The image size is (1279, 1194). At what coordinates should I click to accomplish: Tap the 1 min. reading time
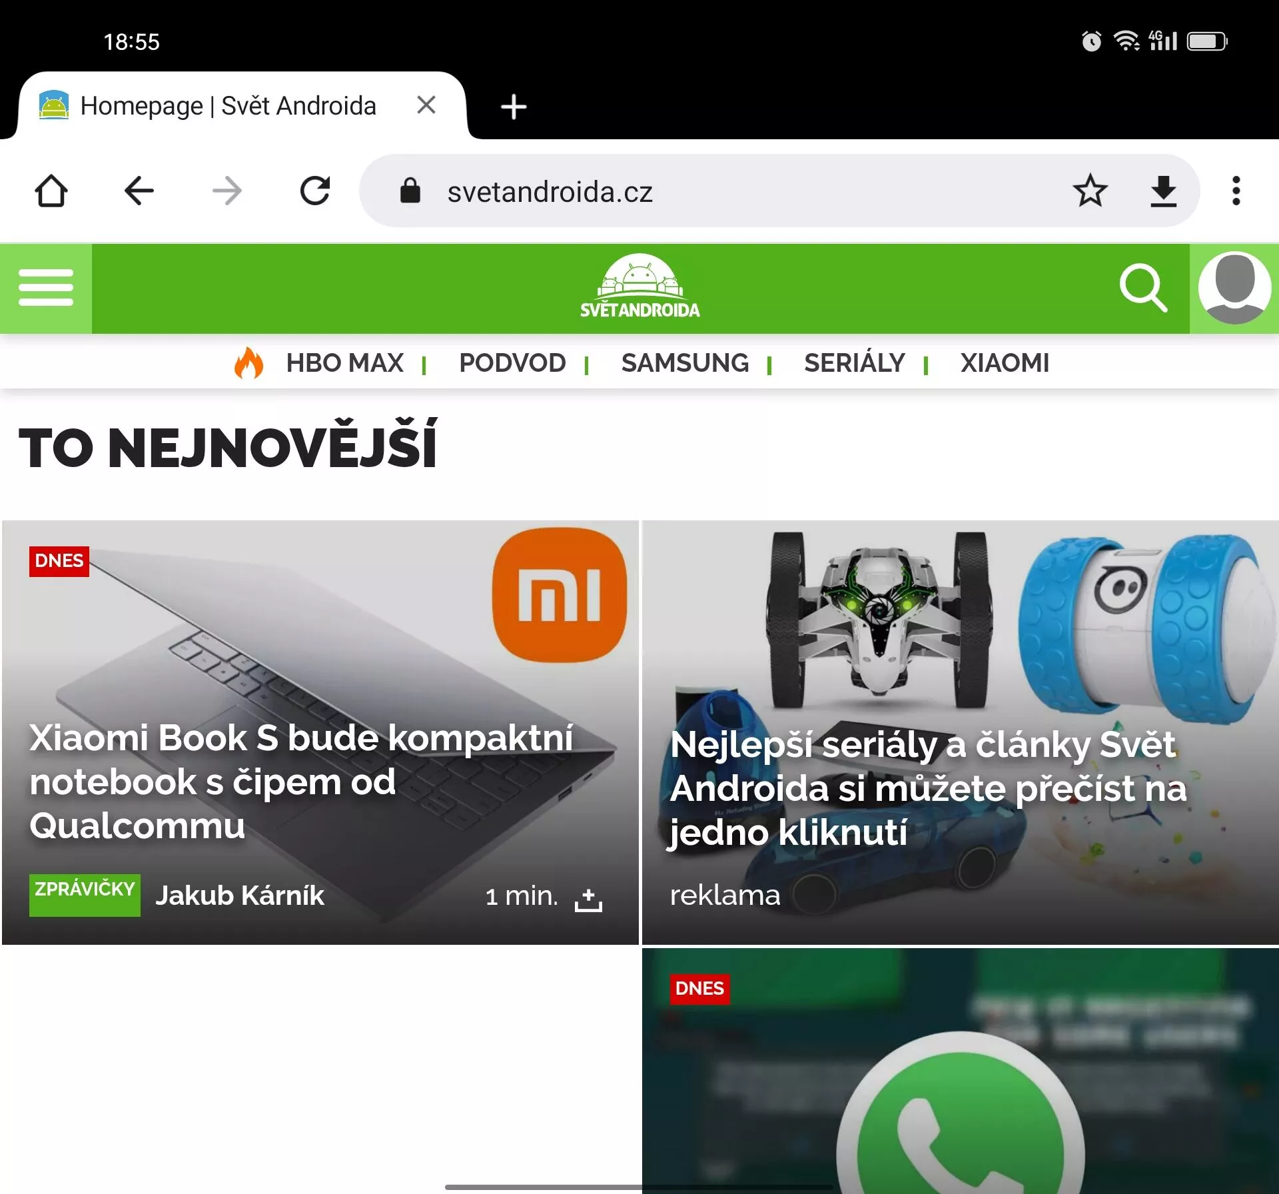pyautogui.click(x=522, y=896)
